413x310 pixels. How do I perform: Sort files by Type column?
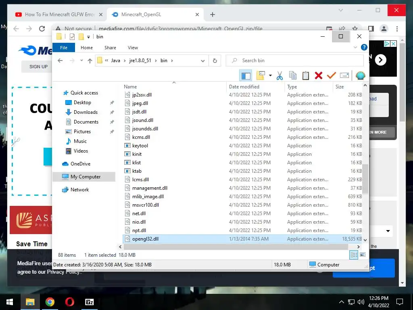pyautogui.click(x=292, y=87)
